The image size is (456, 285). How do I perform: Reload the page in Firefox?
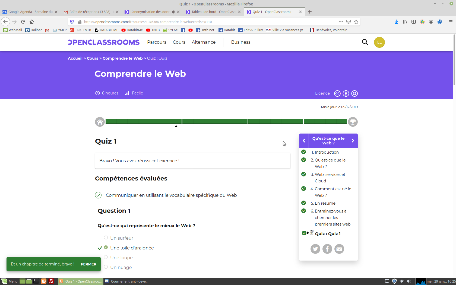(x=23, y=22)
